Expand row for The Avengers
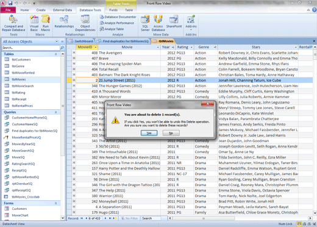 point(74,52)
